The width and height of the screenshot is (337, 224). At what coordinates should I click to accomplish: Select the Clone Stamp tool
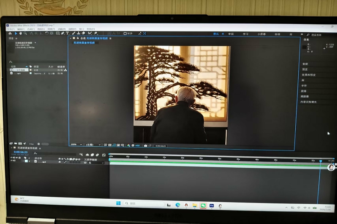tap(78, 33)
